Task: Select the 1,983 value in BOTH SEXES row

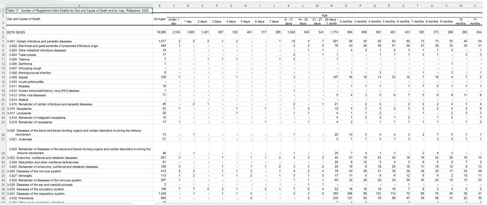Action: pos(191,33)
